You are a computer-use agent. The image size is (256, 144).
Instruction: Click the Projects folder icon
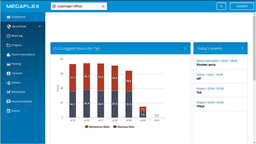tap(9, 45)
